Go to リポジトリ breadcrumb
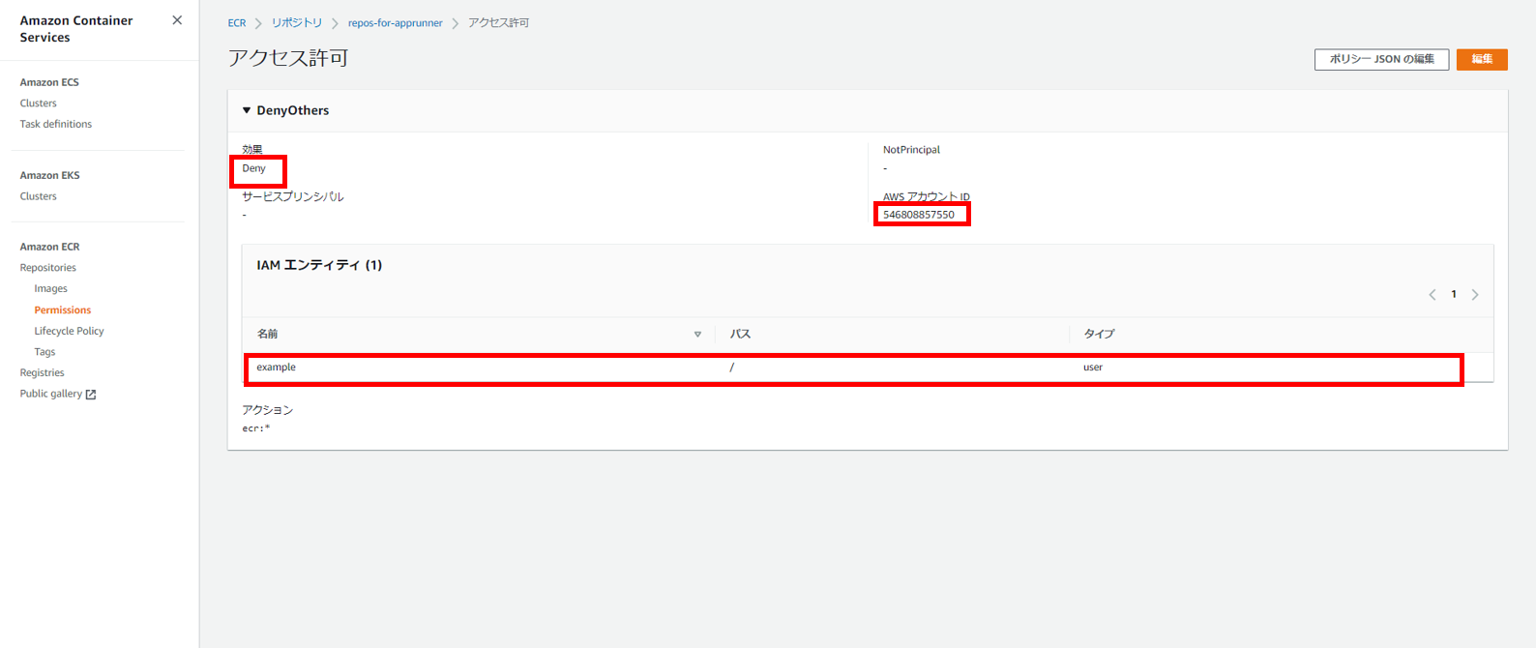The image size is (1536, 648). click(x=297, y=23)
